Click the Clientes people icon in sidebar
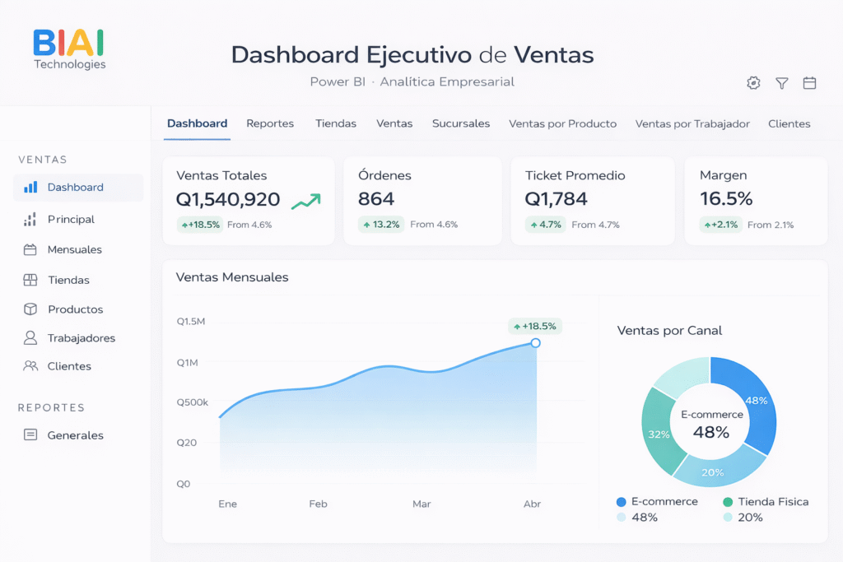843x562 pixels. coord(30,366)
